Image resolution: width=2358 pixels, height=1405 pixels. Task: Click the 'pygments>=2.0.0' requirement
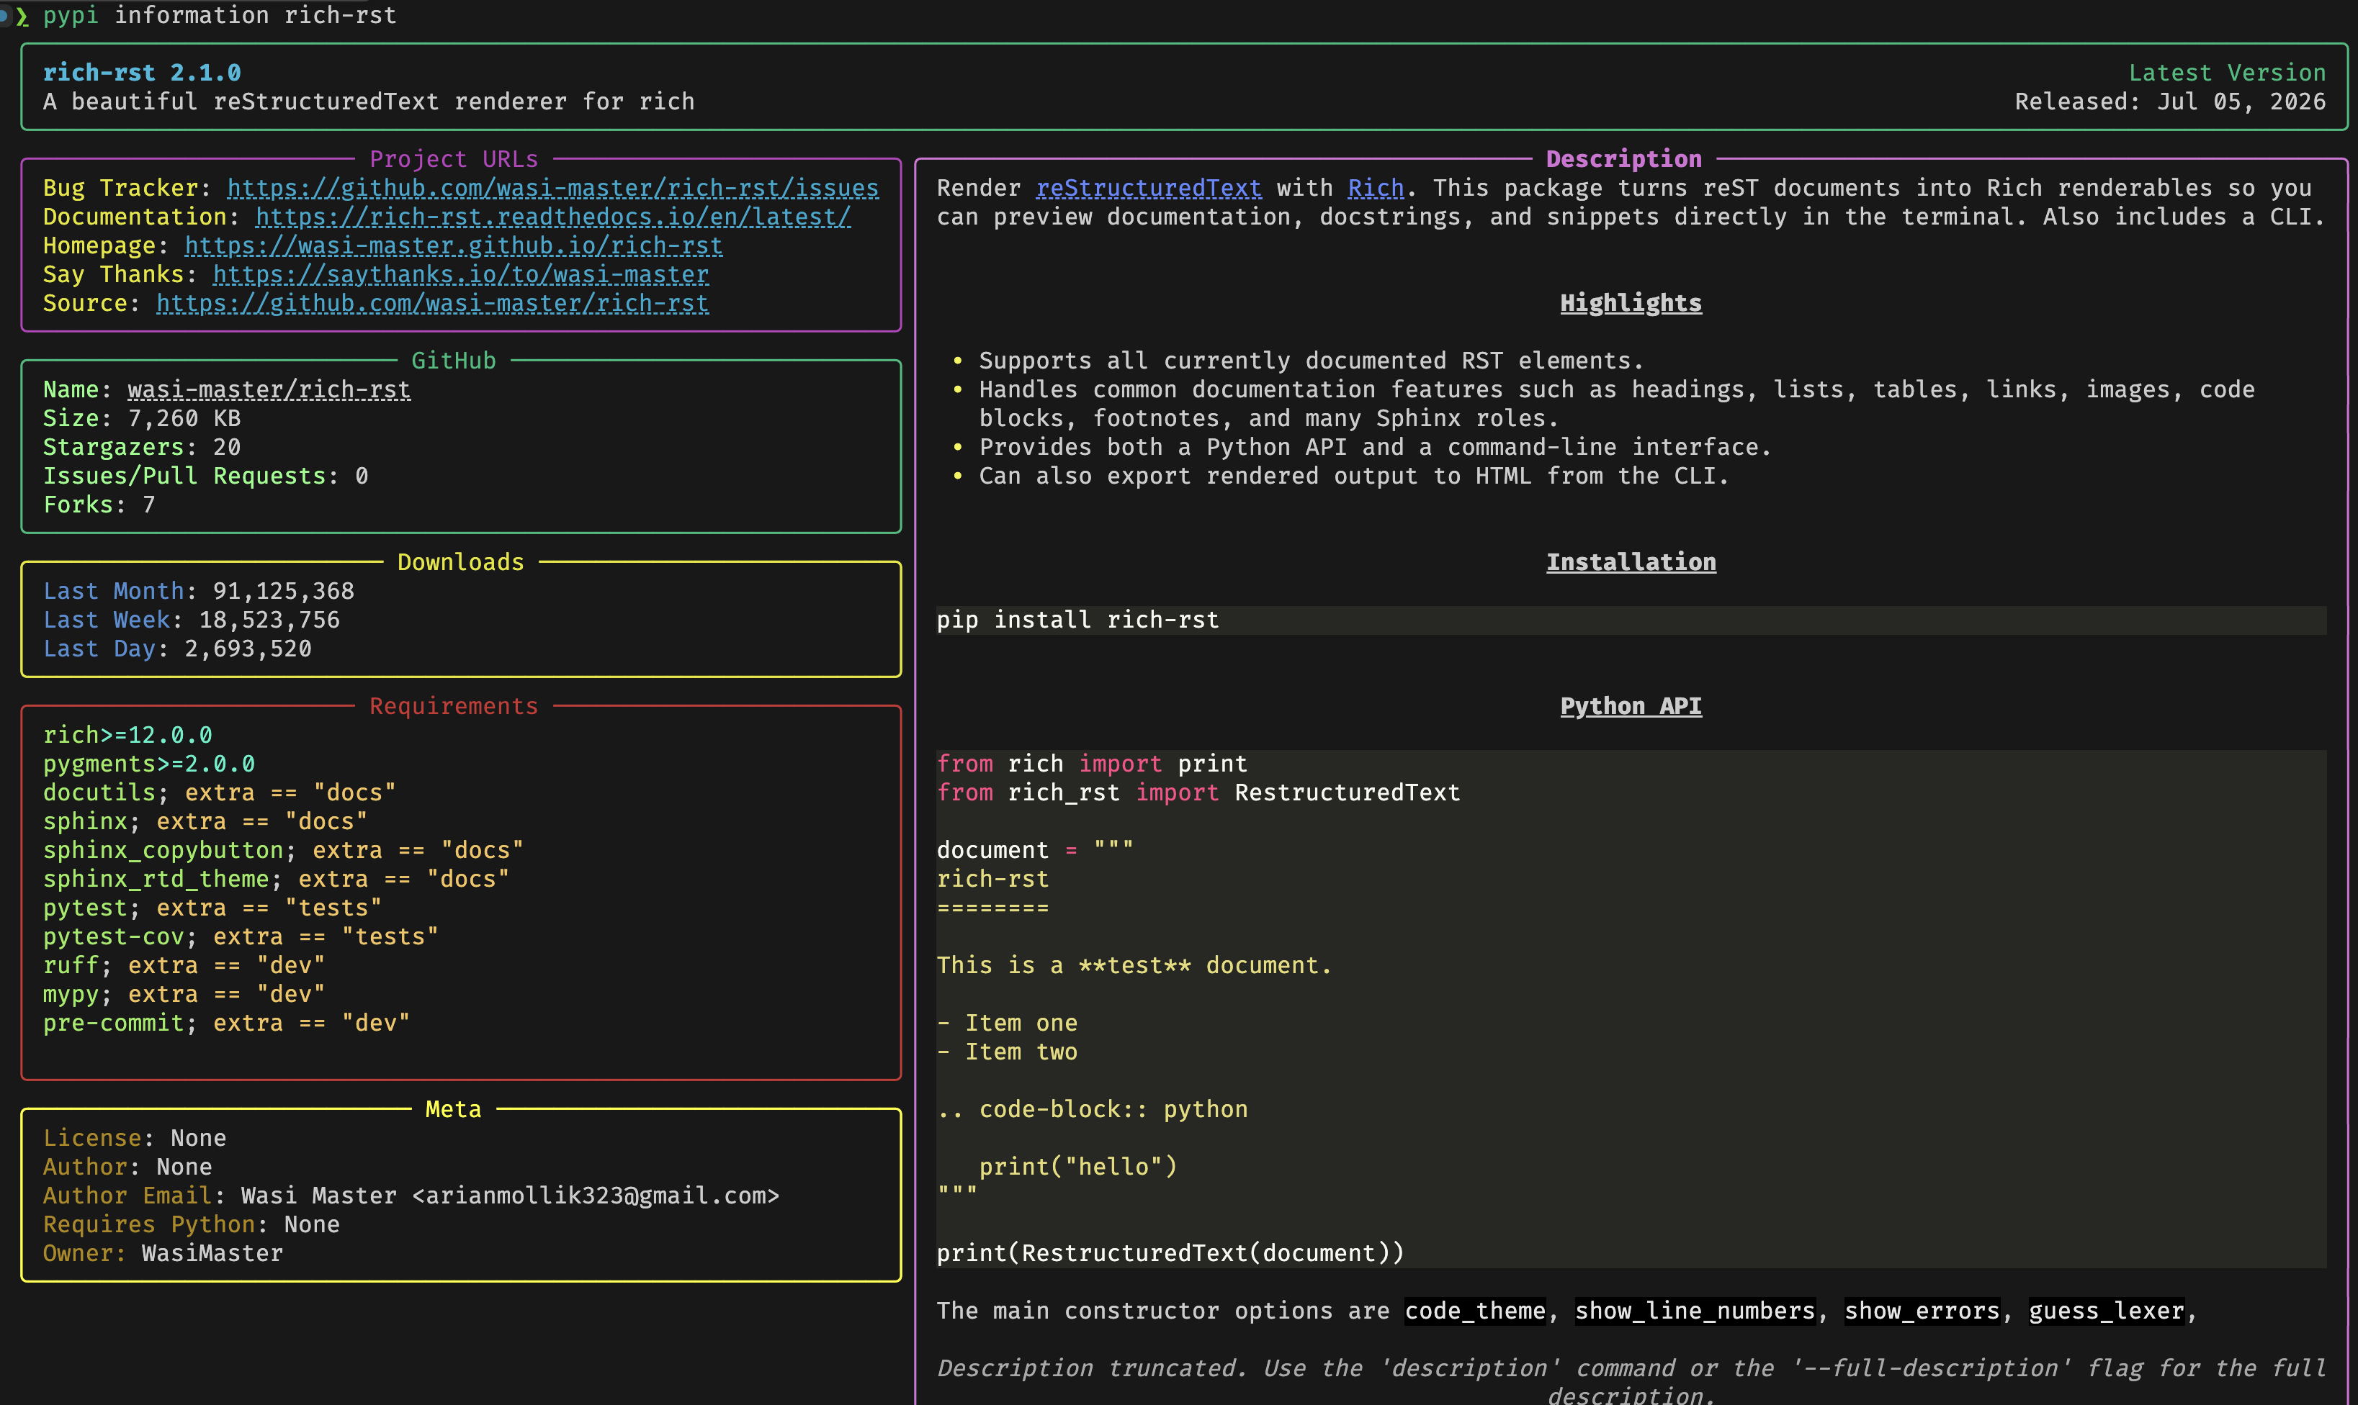click(x=149, y=764)
